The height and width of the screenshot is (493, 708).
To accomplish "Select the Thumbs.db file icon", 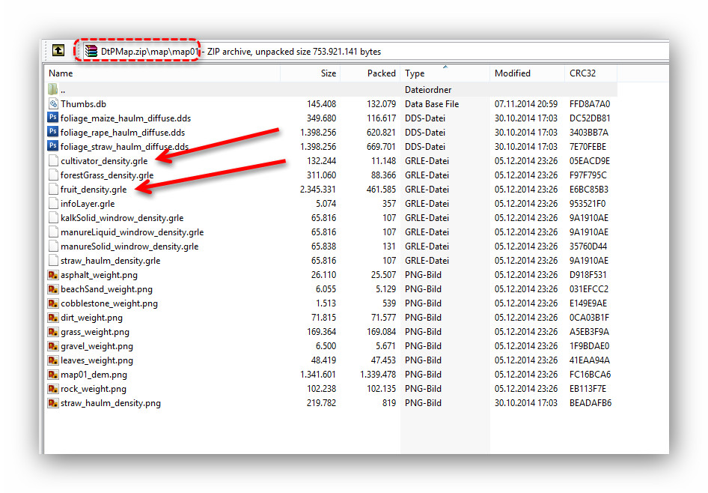I will pyautogui.click(x=53, y=104).
